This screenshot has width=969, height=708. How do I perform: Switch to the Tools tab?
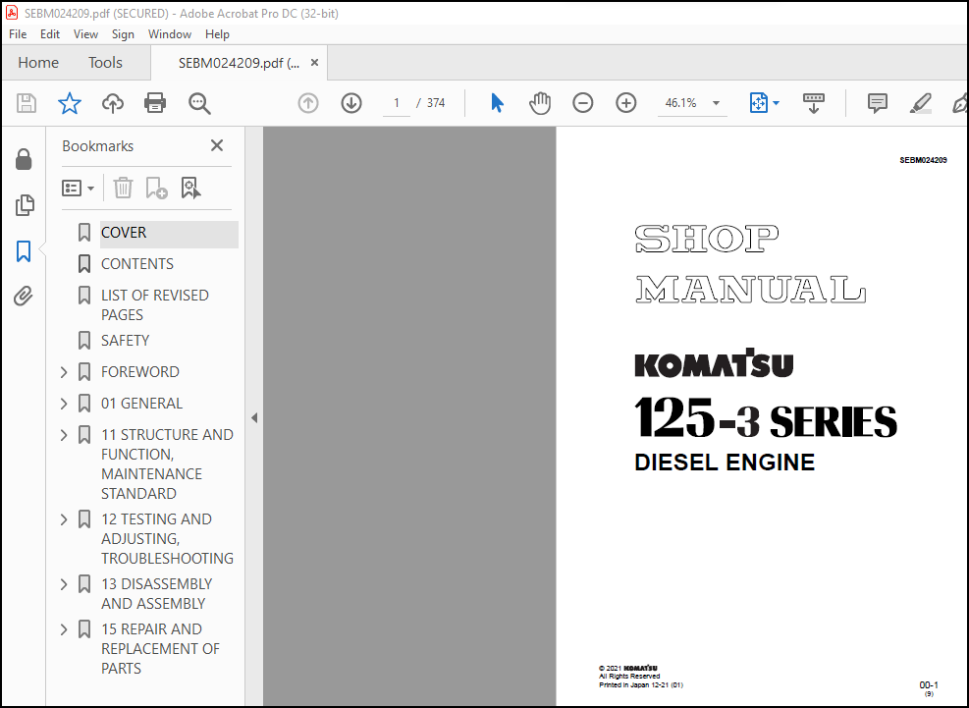pos(105,63)
